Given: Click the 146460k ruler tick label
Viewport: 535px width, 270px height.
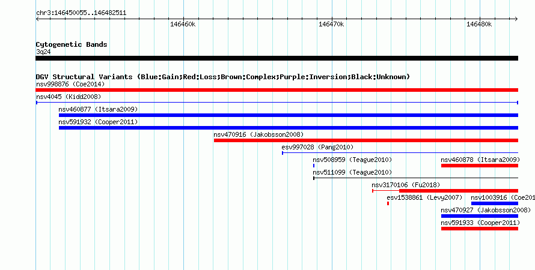Looking at the screenshot, I should (183, 24).
